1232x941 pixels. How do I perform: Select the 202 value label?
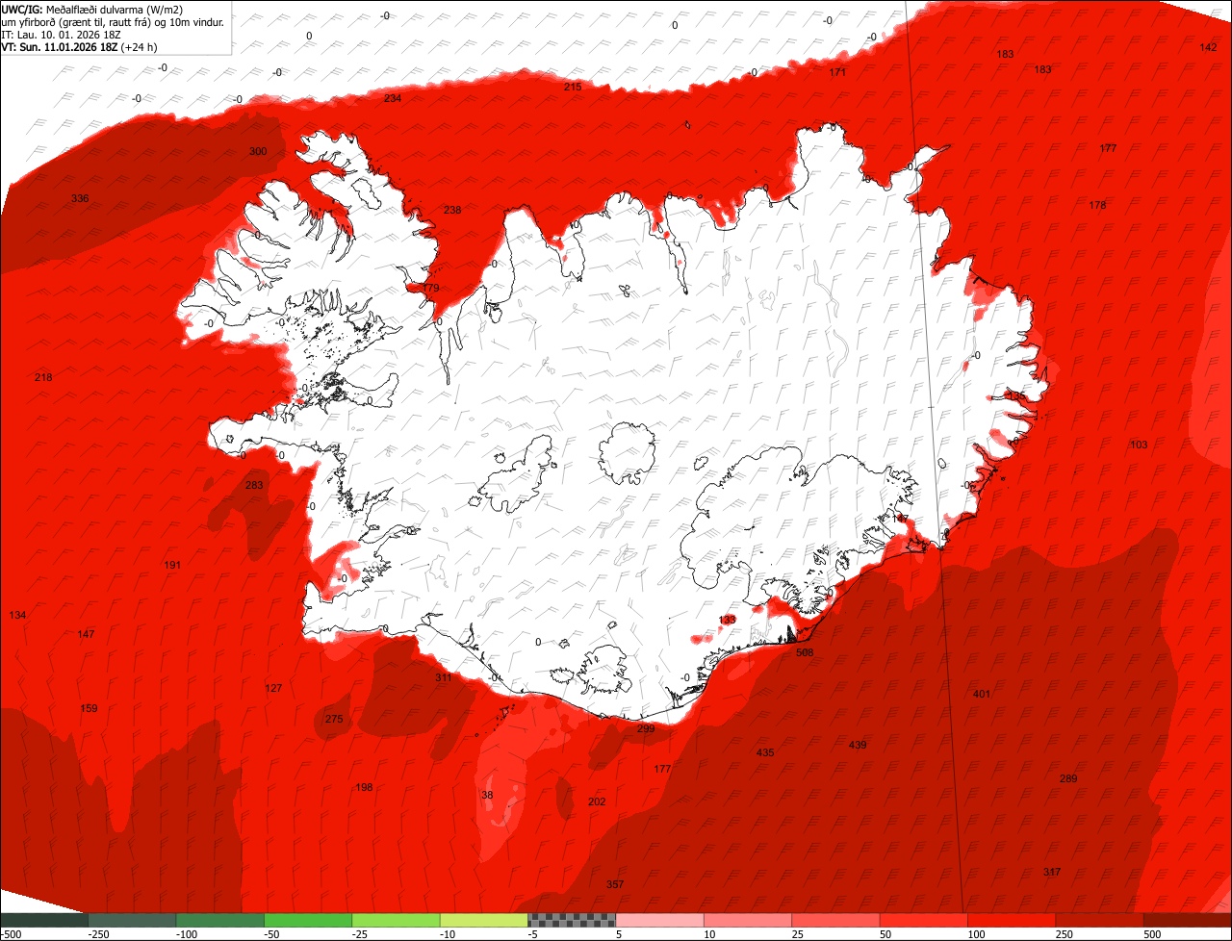tap(597, 801)
